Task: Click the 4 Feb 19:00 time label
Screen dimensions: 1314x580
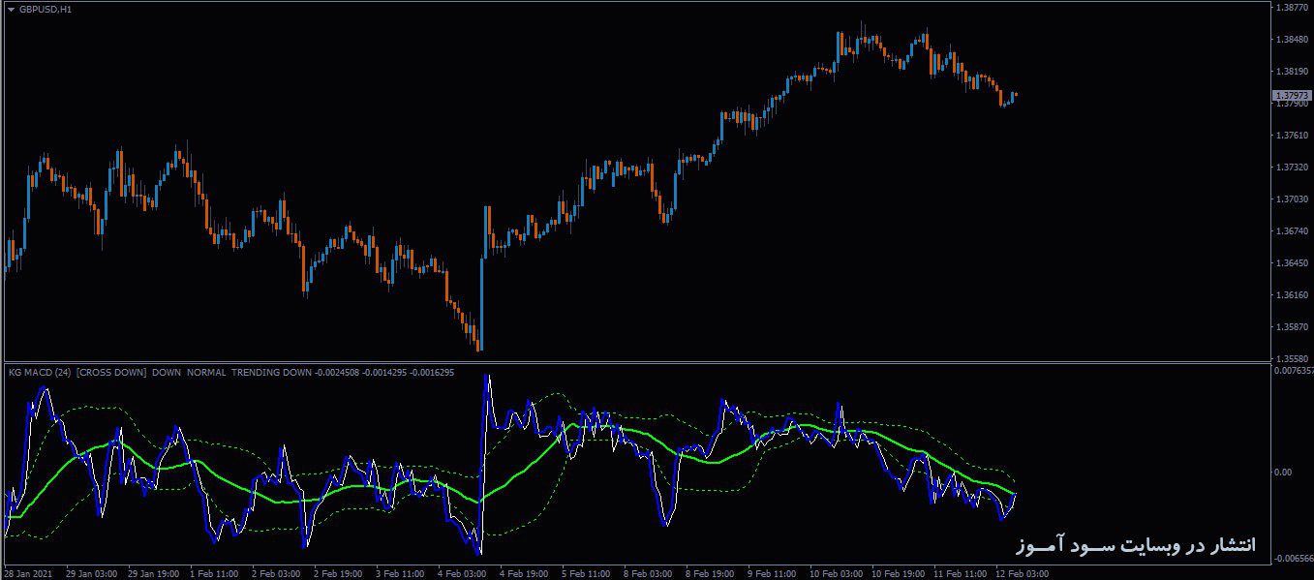Action: [525, 573]
